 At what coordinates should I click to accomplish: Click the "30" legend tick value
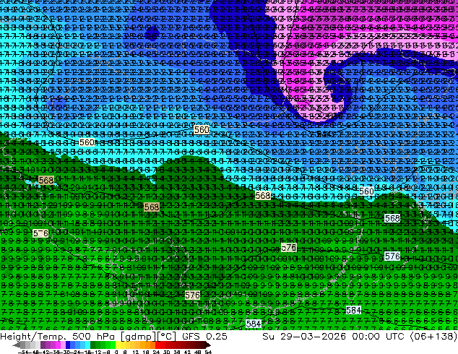click(x=166, y=352)
